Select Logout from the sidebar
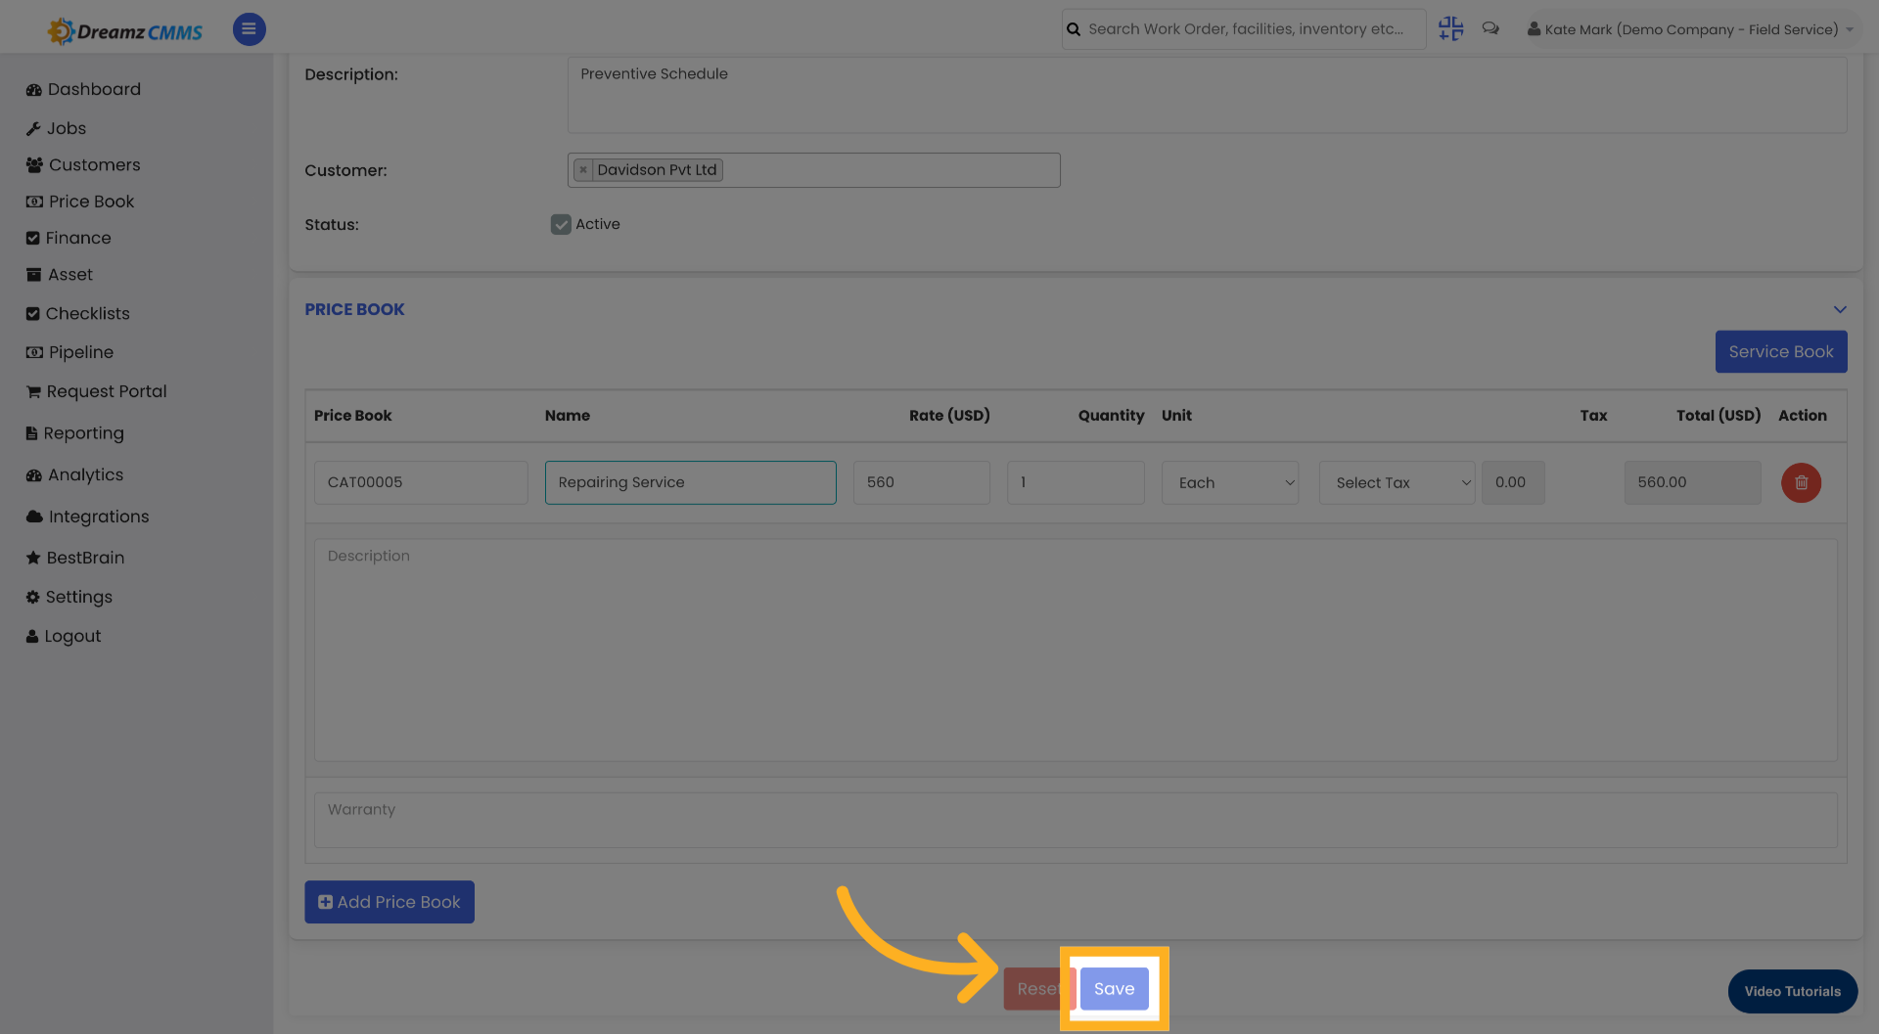 pyautogui.click(x=33, y=636)
